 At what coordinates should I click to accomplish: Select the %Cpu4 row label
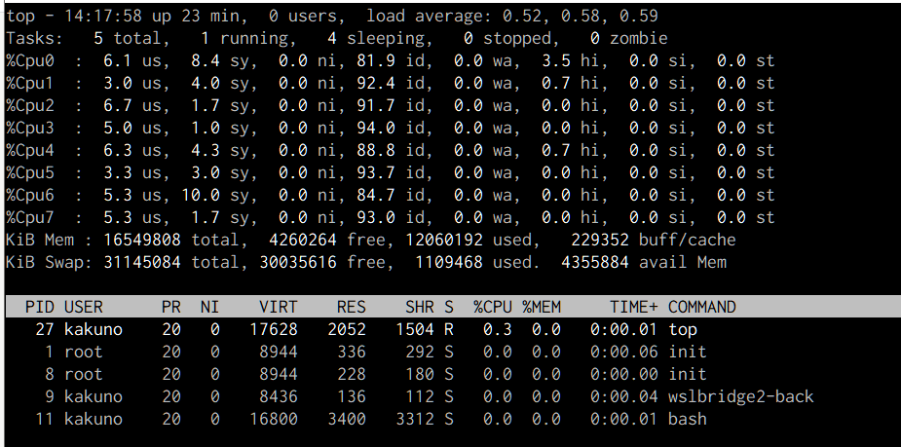click(x=30, y=150)
